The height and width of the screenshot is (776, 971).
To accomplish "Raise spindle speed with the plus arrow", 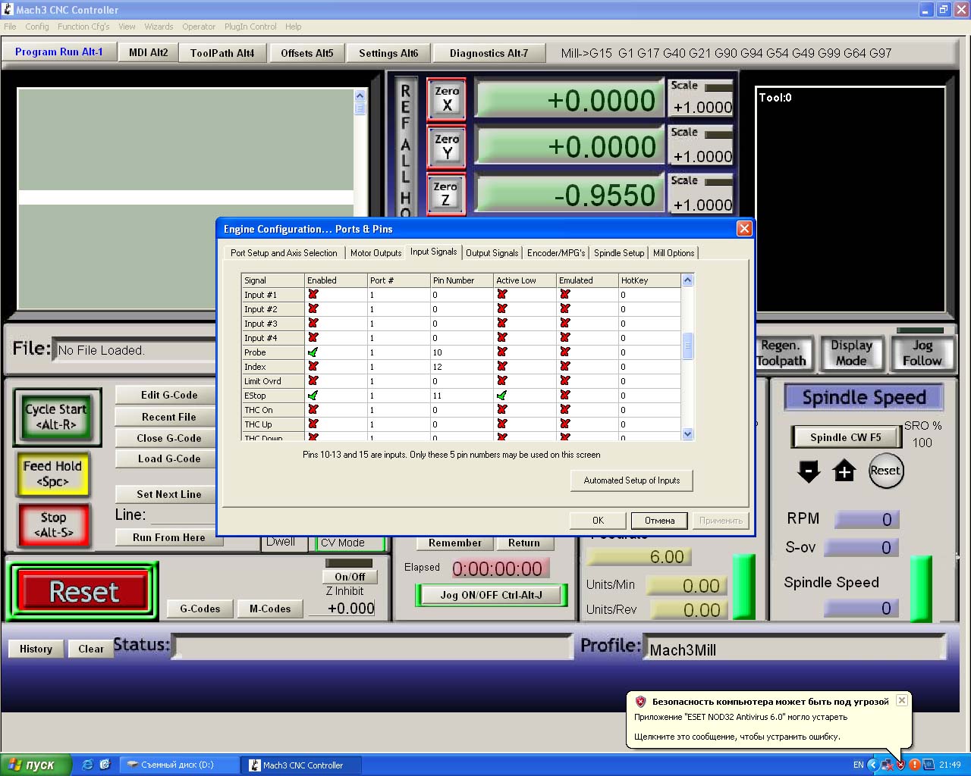I will (844, 471).
